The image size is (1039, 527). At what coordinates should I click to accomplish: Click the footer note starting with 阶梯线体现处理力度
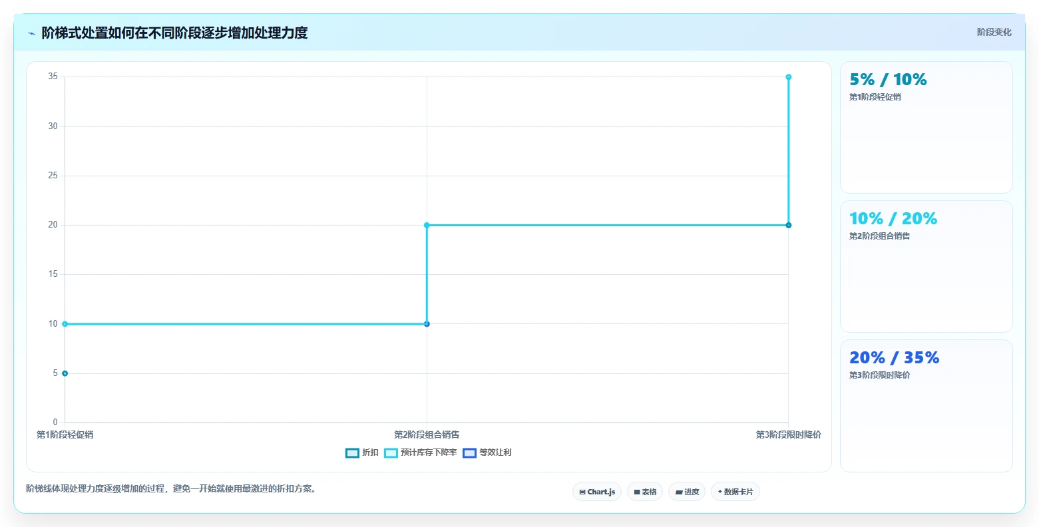(172, 489)
